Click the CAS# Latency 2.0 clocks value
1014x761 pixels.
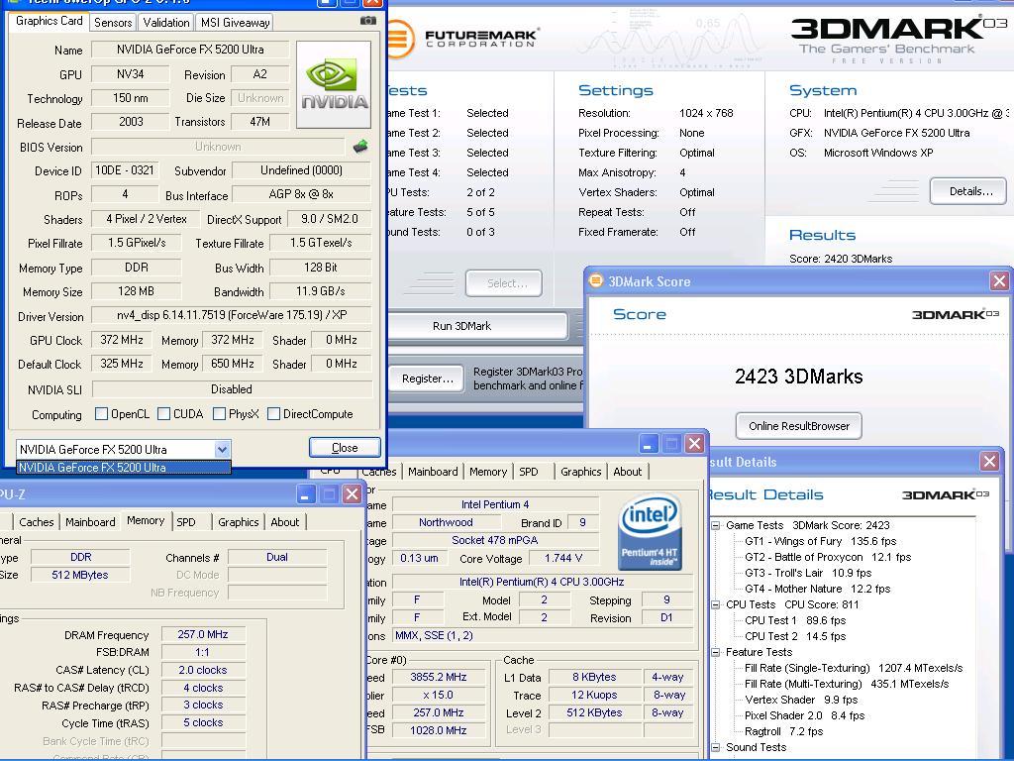pos(203,670)
